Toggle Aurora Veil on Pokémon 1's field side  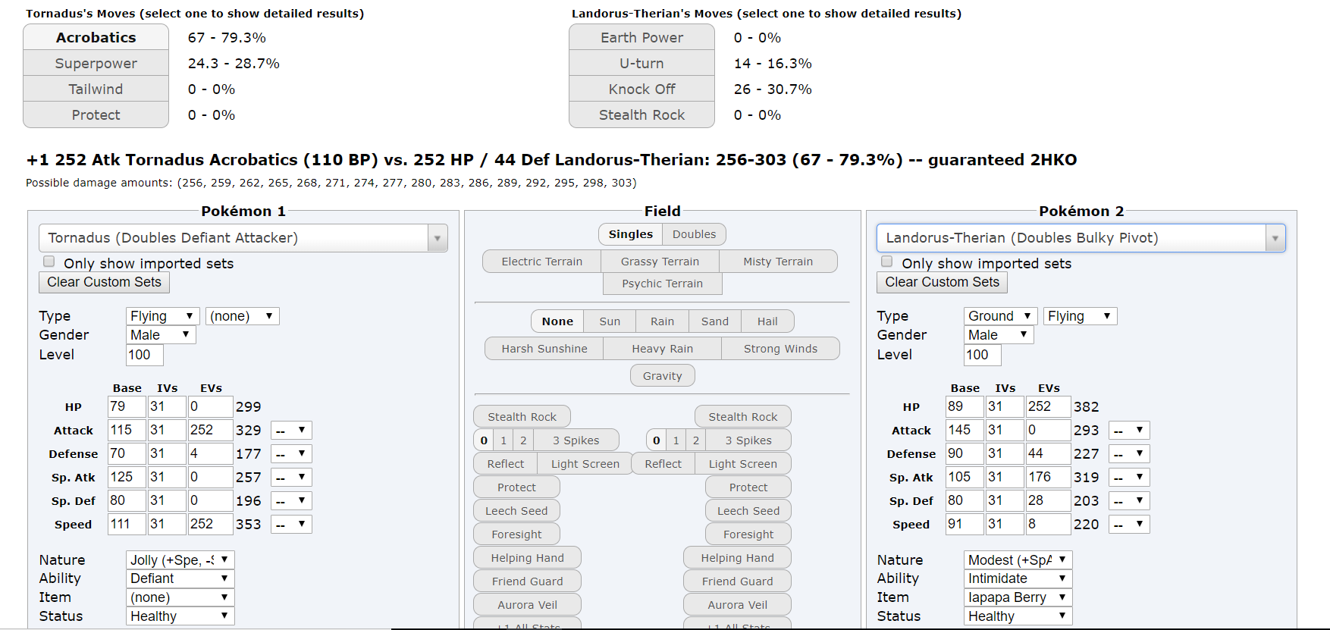click(528, 605)
